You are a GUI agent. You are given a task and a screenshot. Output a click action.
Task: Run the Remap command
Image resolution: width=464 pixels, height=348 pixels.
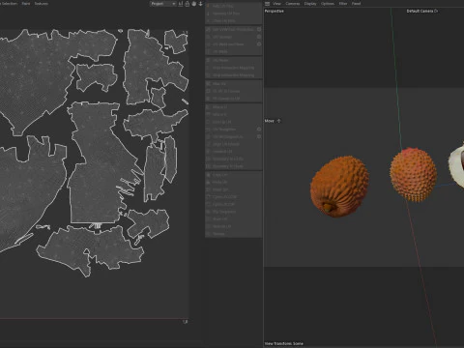pos(234,234)
